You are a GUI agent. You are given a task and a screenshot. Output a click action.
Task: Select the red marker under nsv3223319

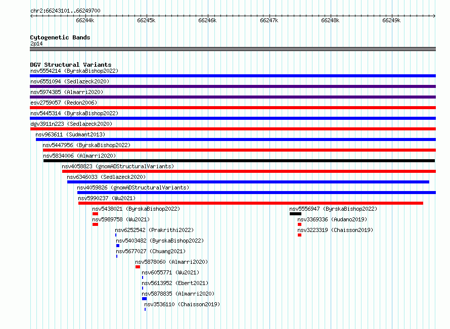(300, 235)
